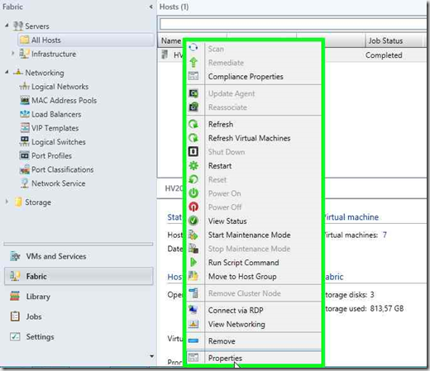Click the Restart gear icon in context menu
430x371 pixels.
[193, 165]
